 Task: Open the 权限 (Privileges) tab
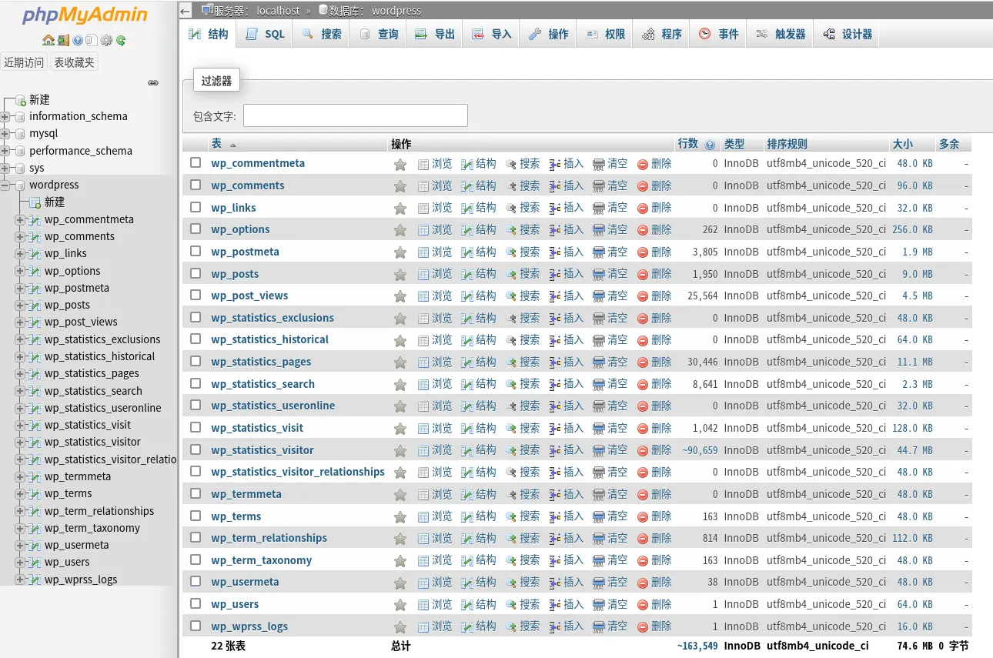pos(604,34)
